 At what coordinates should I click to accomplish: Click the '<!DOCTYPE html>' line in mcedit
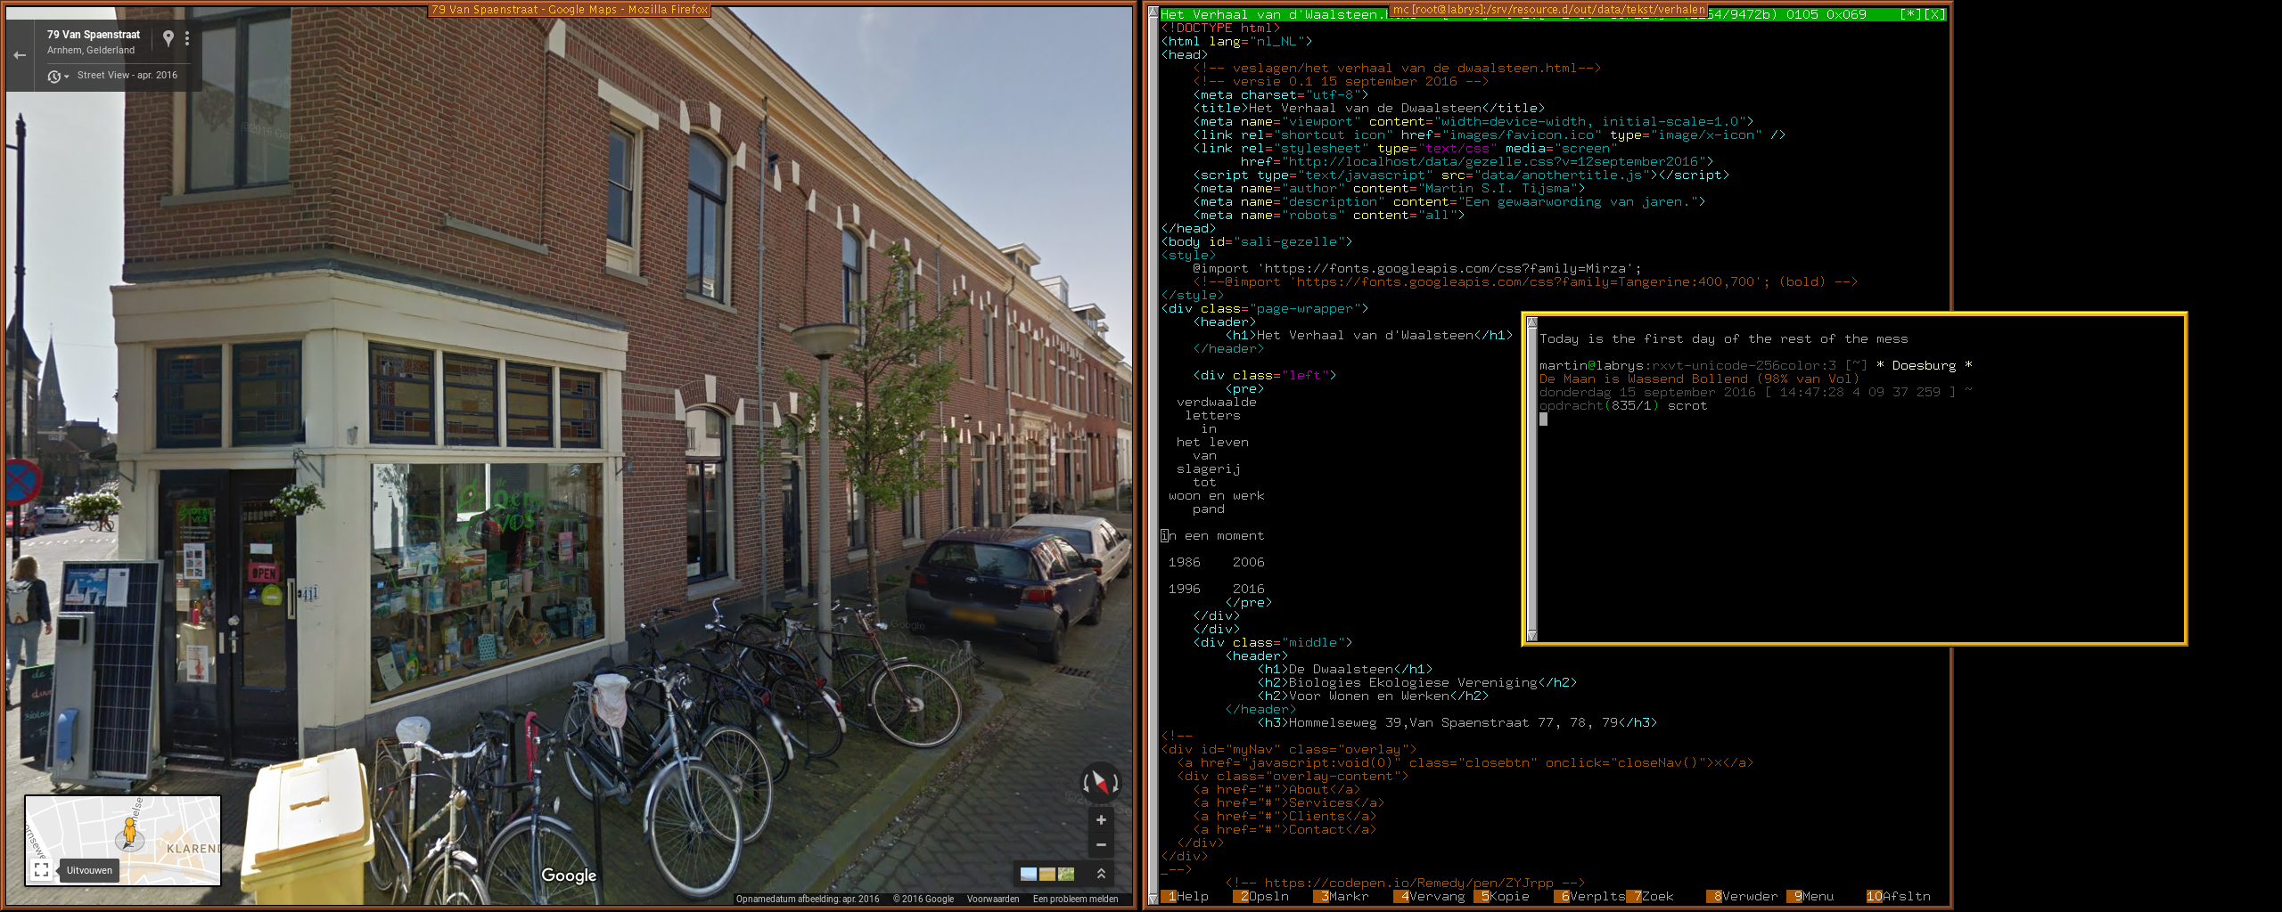[x=1220, y=28]
